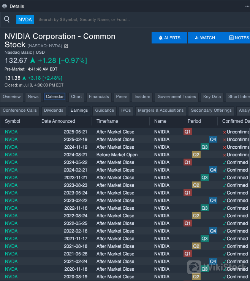Select the Guidance sub-tab
Image resolution: width=250 pixels, height=281 pixels.
click(104, 111)
